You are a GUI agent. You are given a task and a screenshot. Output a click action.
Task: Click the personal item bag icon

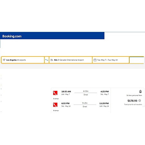click(140, 92)
